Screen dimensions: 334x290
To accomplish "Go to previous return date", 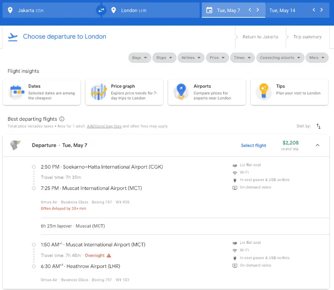I will pyautogui.click(x=314, y=10).
